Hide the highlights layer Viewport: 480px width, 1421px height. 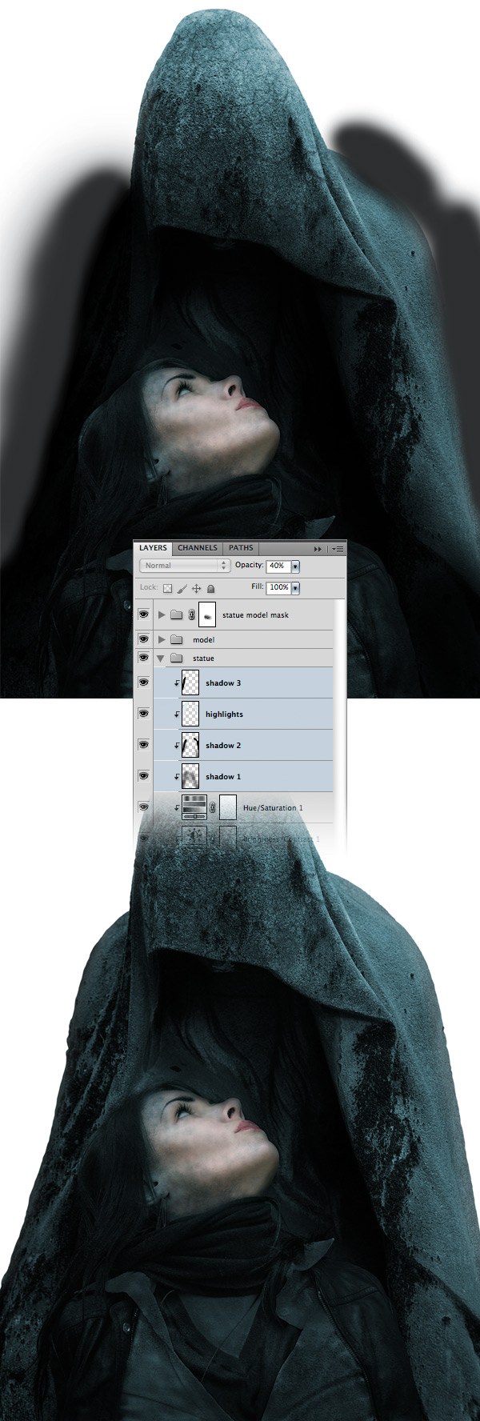click(145, 714)
